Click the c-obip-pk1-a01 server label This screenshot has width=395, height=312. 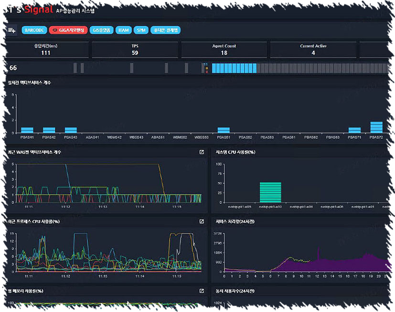click(363, 207)
